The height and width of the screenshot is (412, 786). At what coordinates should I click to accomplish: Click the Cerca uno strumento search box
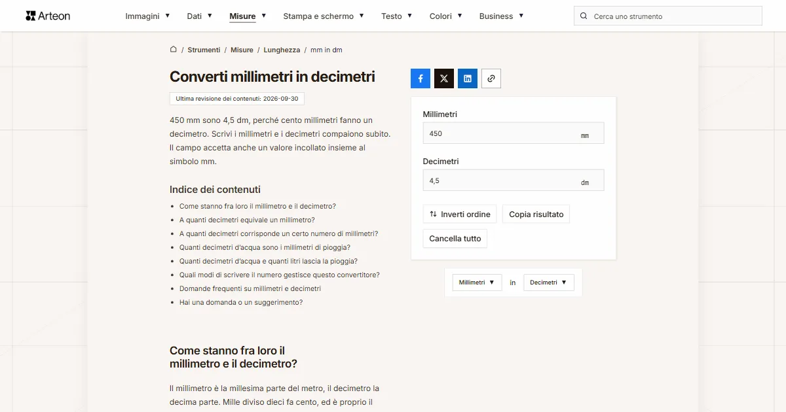pos(668,16)
